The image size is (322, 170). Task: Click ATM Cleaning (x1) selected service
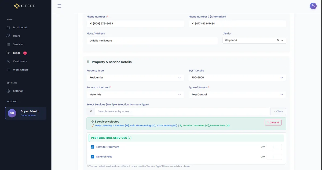tap(167, 126)
